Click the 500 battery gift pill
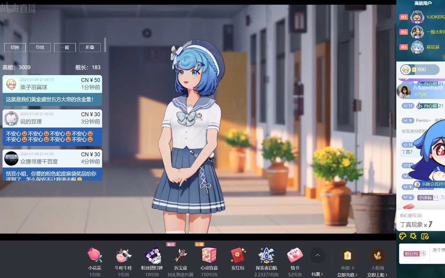 [x=420, y=69]
